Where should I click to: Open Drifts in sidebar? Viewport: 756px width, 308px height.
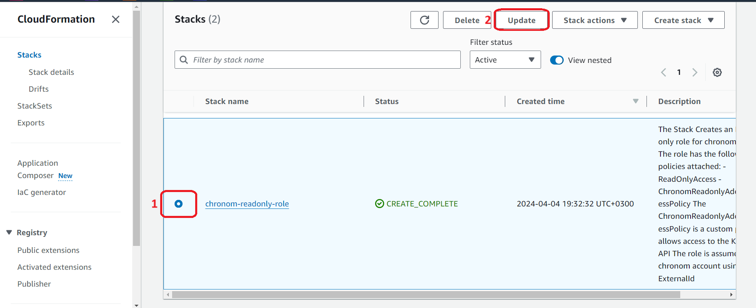(39, 89)
